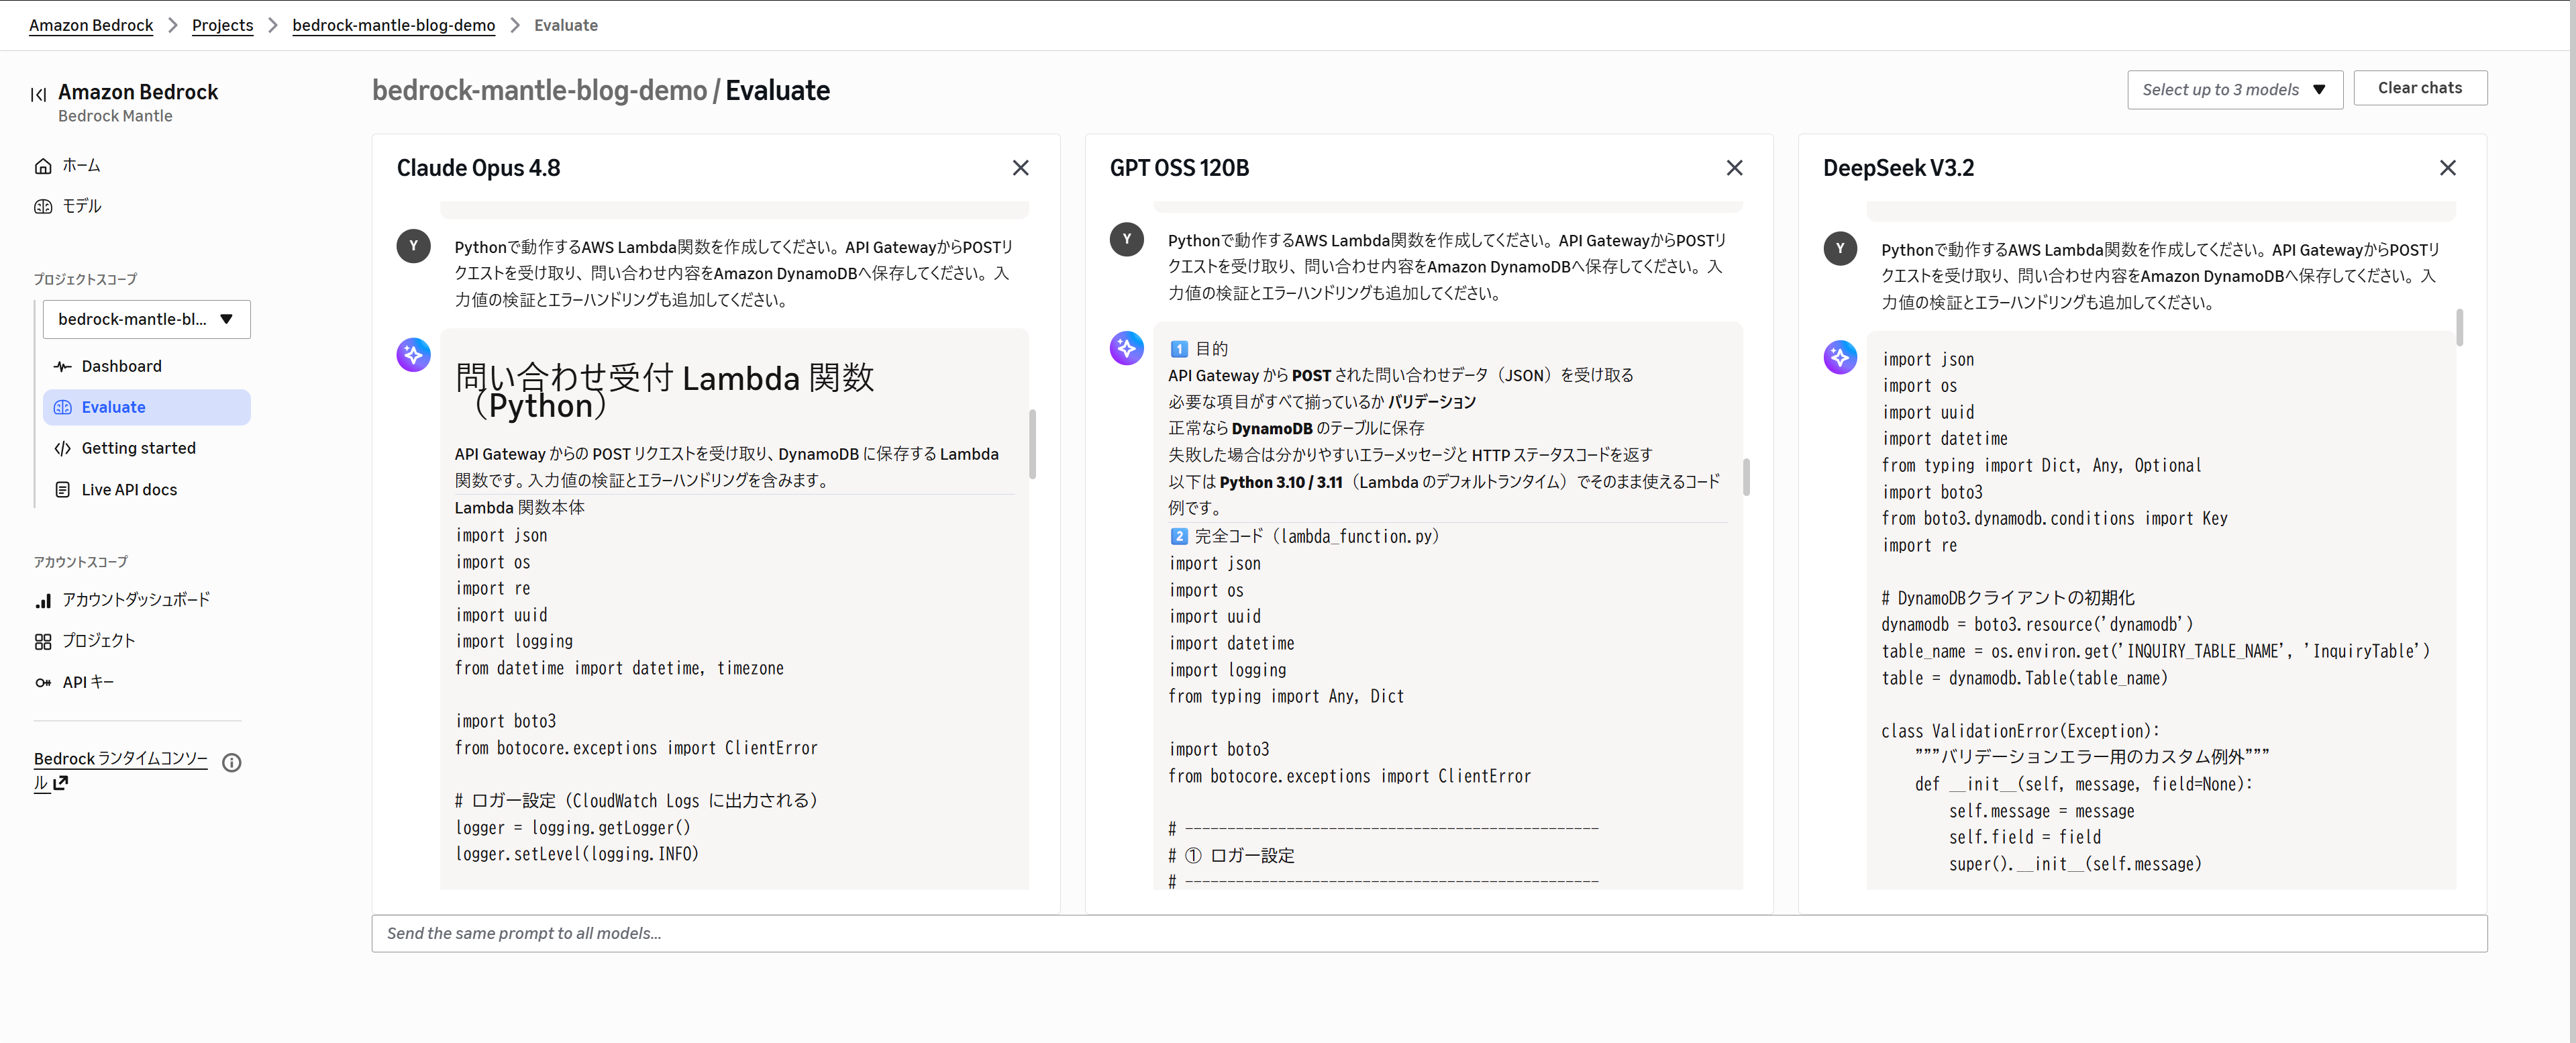Click 'class ValidationError(Exception):' code line
This screenshot has width=2576, height=1043.
[2020, 731]
